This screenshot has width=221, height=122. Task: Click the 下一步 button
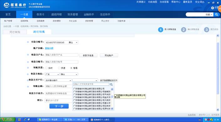click(59, 106)
